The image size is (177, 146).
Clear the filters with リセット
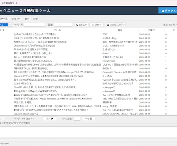[x=96, y=25]
